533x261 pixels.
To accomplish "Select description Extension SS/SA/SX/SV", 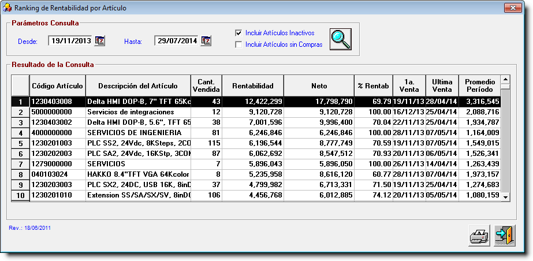I will (138, 195).
